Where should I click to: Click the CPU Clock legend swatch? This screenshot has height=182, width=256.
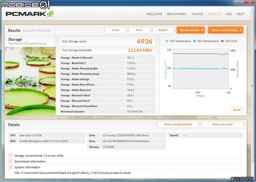tap(222, 41)
